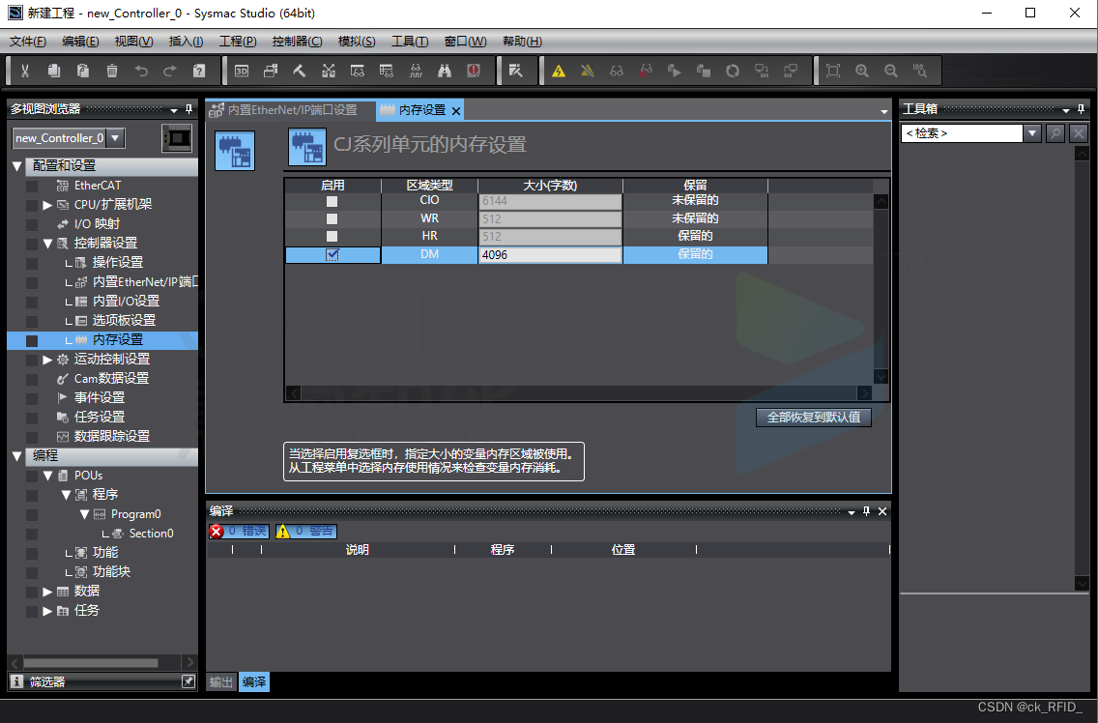This screenshot has height=723, width=1098.
Task: Open the red troubleshooting alert icon
Action: coord(474,71)
